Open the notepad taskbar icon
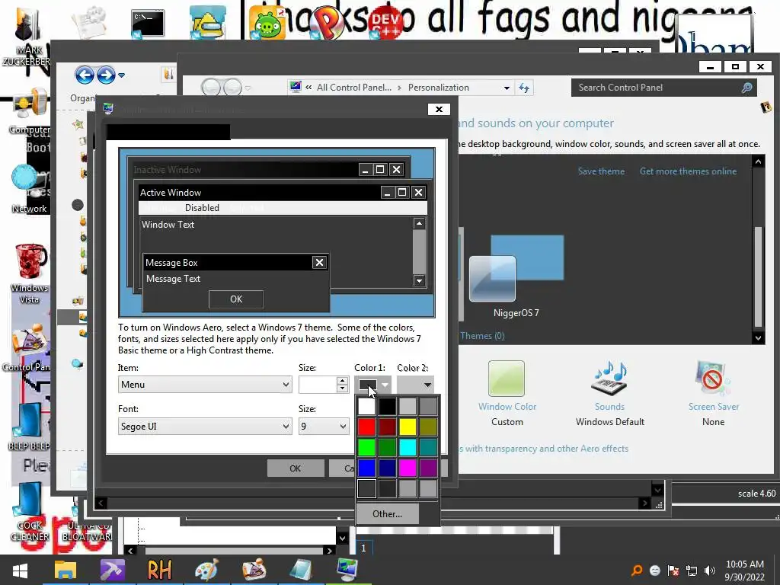The image size is (780, 585). (300, 570)
